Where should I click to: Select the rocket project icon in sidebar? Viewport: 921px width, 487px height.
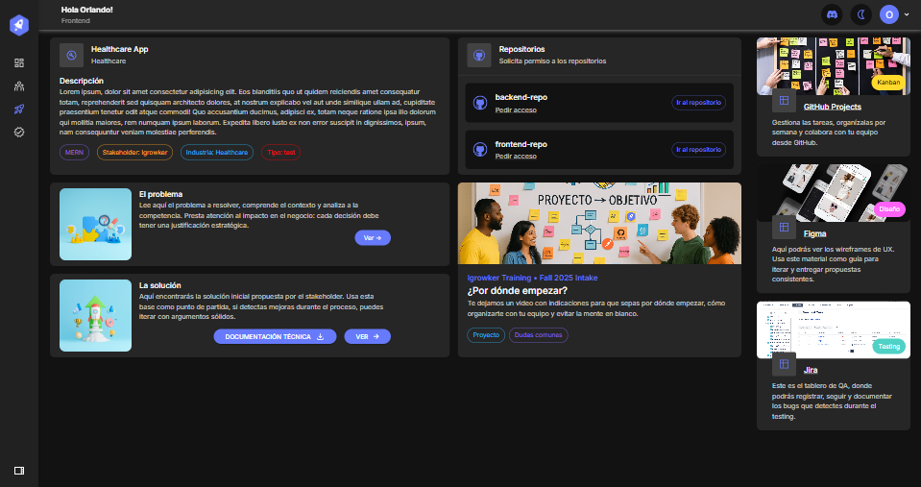tap(19, 109)
